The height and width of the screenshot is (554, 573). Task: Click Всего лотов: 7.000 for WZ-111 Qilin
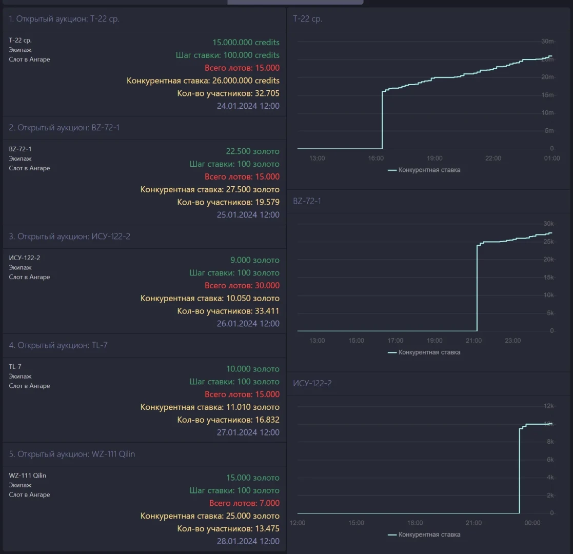click(244, 503)
